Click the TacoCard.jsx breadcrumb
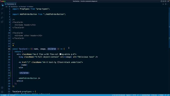Viewport: 170px width, 96px height. [14, 7]
